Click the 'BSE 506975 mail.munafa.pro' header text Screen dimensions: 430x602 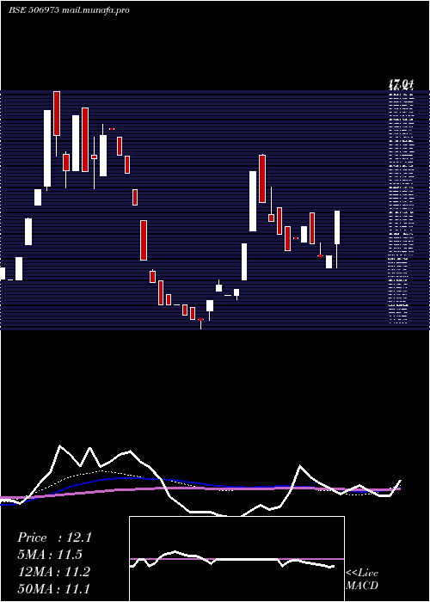click(x=69, y=10)
